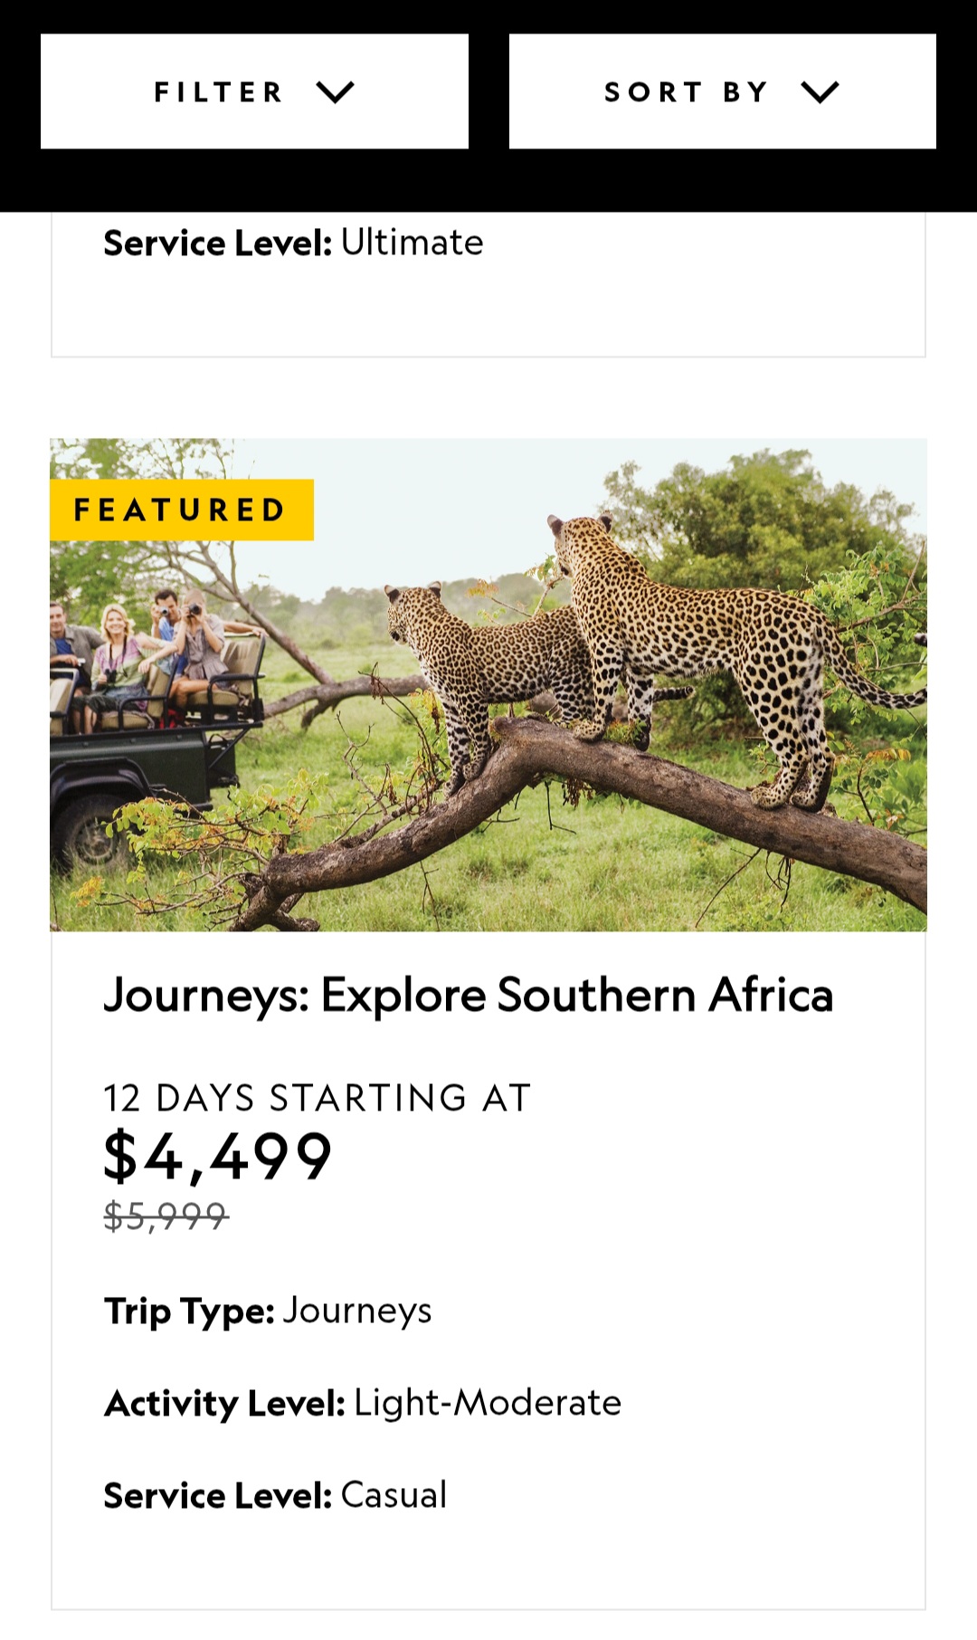Screen dimensions: 977x1640
Task: Click the smaller leopard on the log
Action: click(x=479, y=670)
